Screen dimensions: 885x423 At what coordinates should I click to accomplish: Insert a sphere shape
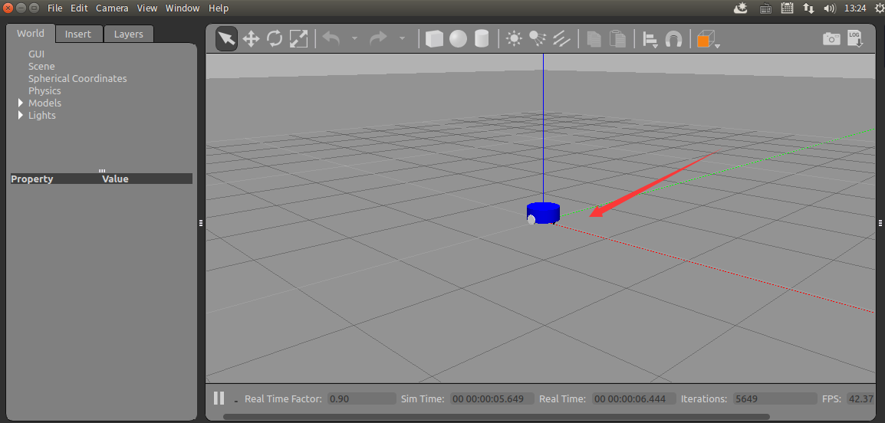coord(459,39)
